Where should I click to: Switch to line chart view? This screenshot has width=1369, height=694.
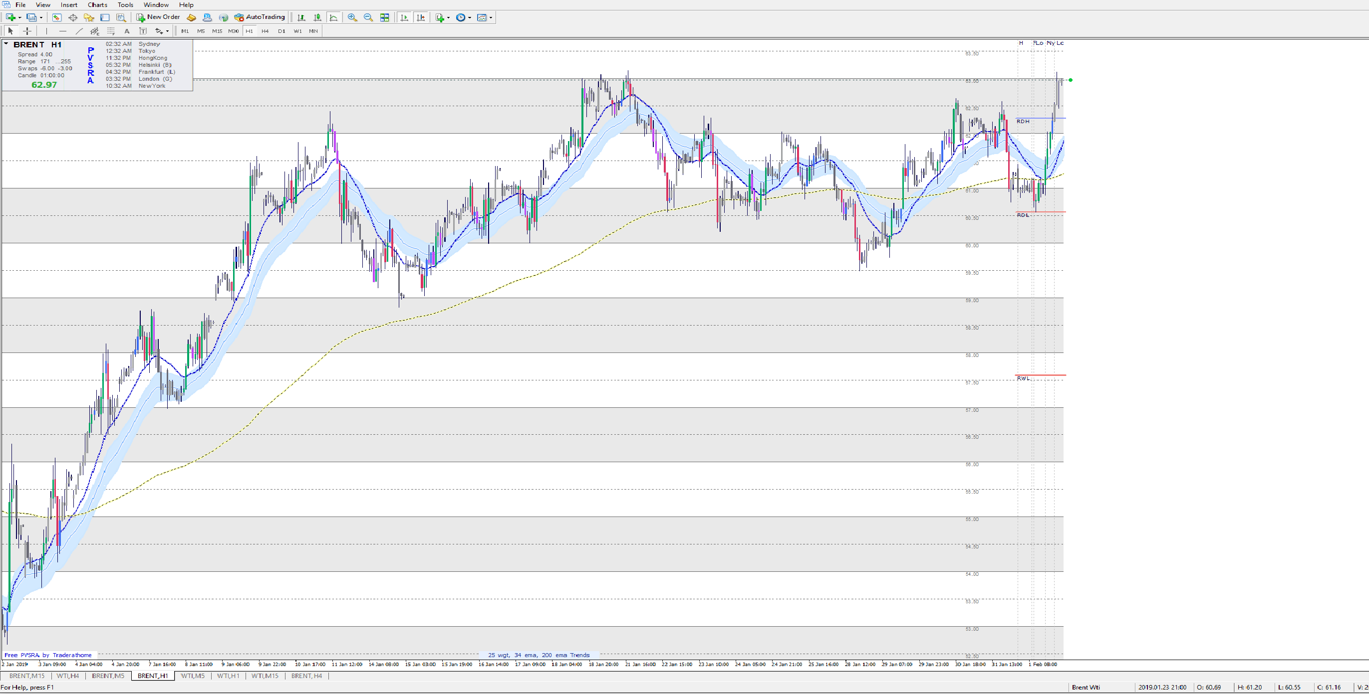point(333,17)
